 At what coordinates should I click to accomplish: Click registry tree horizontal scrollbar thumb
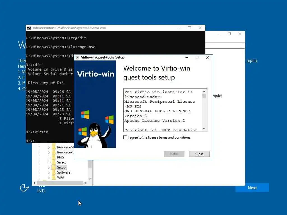click(60, 183)
